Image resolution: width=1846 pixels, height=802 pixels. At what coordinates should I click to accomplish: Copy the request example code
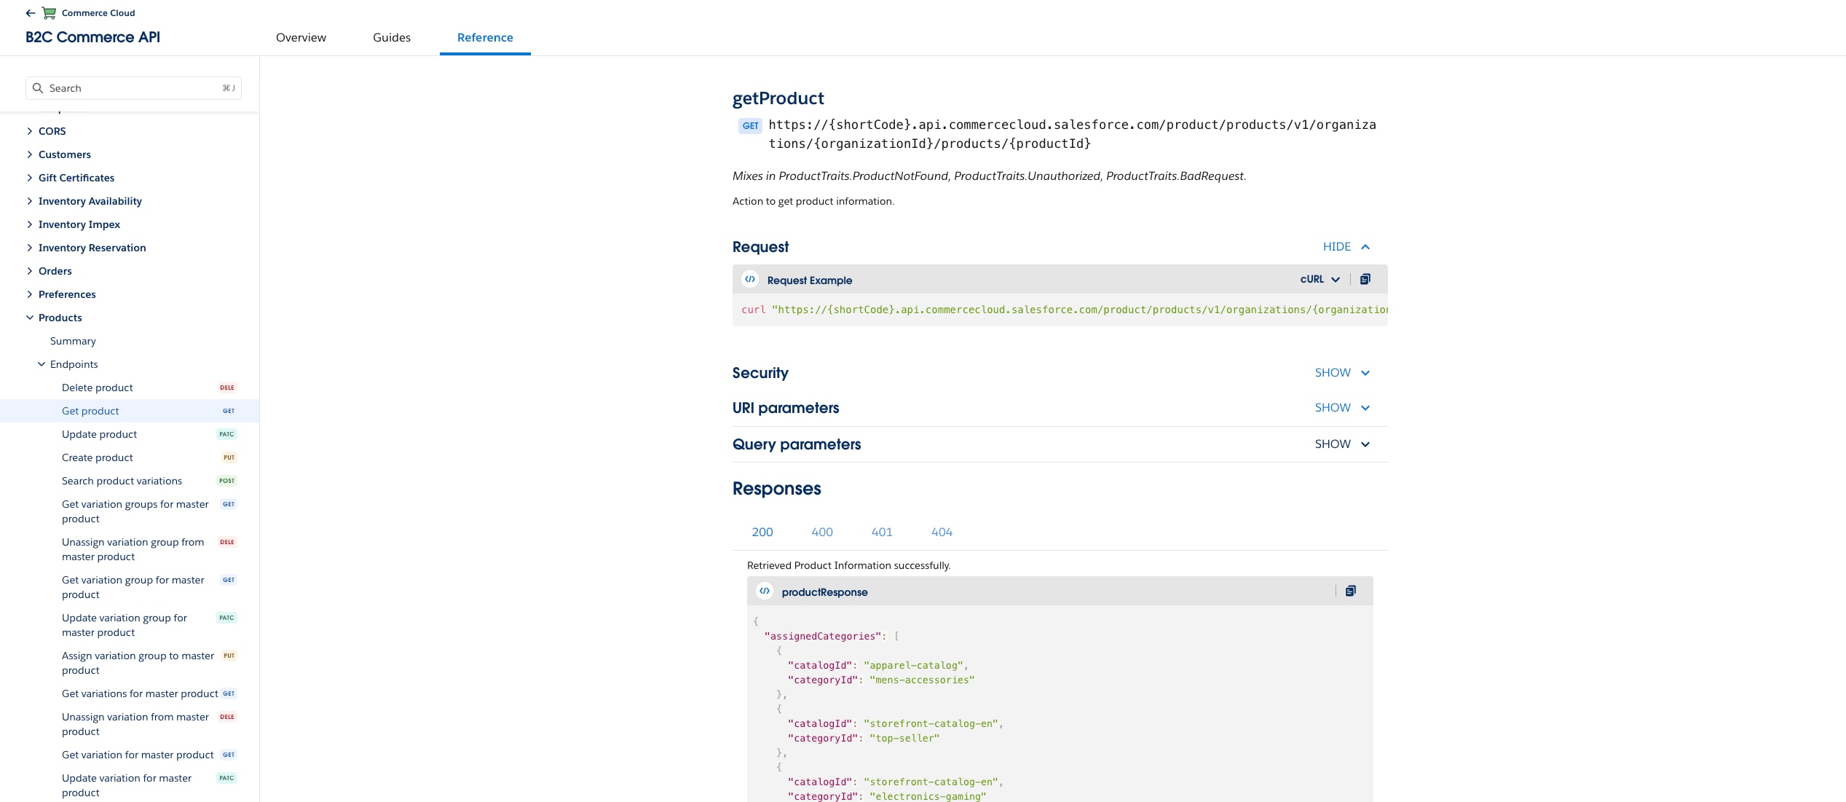1365,279
